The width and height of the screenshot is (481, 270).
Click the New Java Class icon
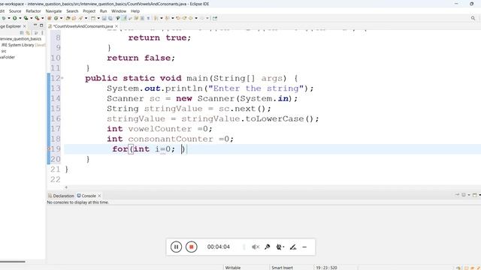tap(56, 18)
